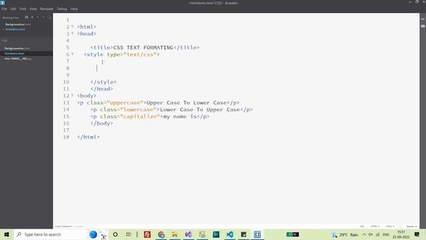Start Live Preview with the lightning bolt icon
Viewport: 426px width, 240px height.
coord(423,19)
